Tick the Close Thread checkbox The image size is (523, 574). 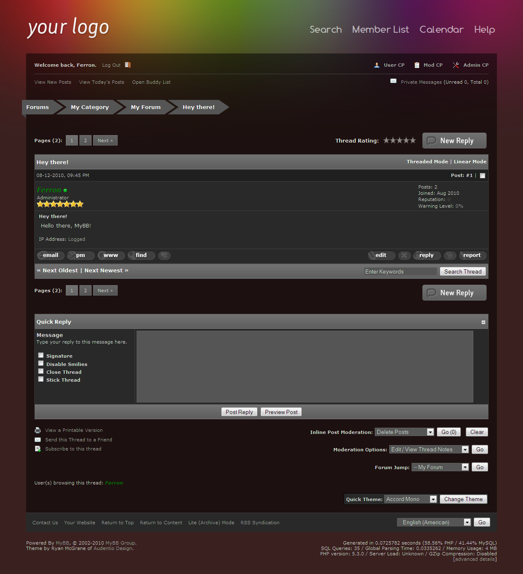41,371
